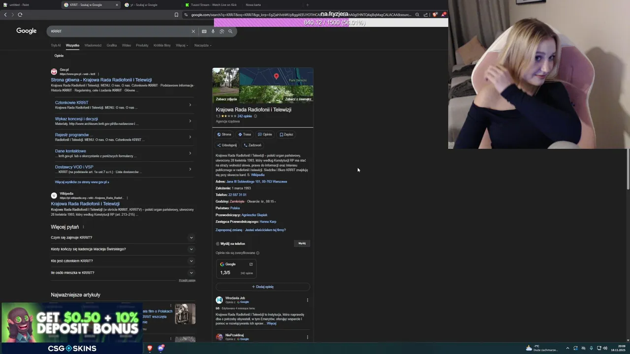Expand question Czym się zajmuje KRRiT?
The width and height of the screenshot is (630, 354).
click(x=123, y=237)
